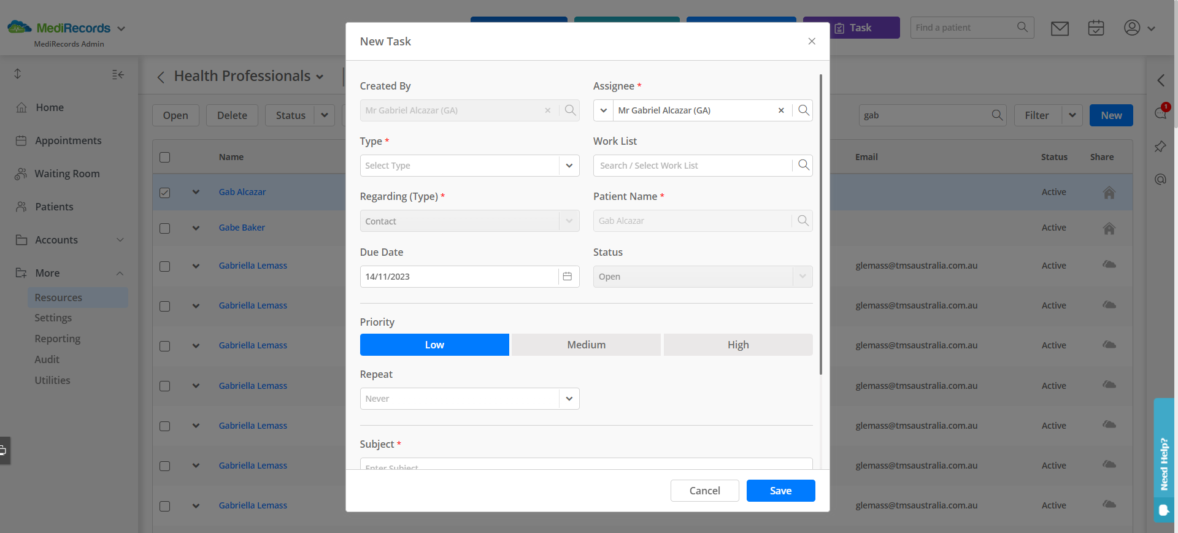This screenshot has height=533, width=1178.
Task: Expand the Filter dropdown arrow
Action: pos(1072,115)
